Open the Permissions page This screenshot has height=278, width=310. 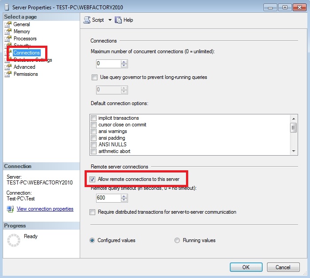click(26, 74)
